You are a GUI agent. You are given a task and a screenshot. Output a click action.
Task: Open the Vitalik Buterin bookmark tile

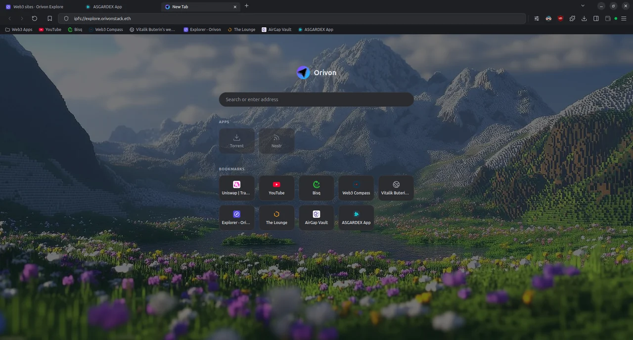click(396, 188)
